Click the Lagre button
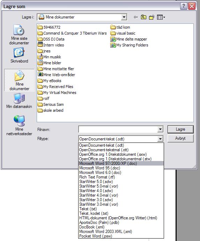This screenshot has height=241, width=200. tap(180, 129)
